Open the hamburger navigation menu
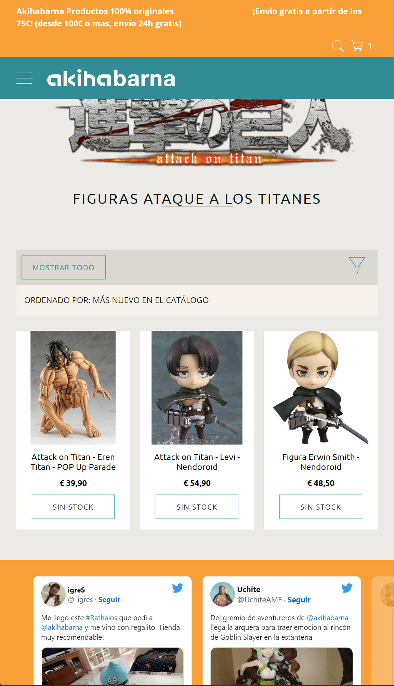The height and width of the screenshot is (686, 394). (24, 78)
